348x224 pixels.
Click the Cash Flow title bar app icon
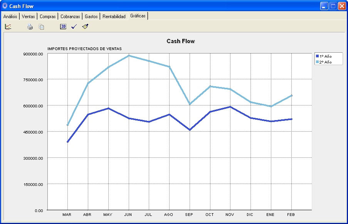coord(5,6)
